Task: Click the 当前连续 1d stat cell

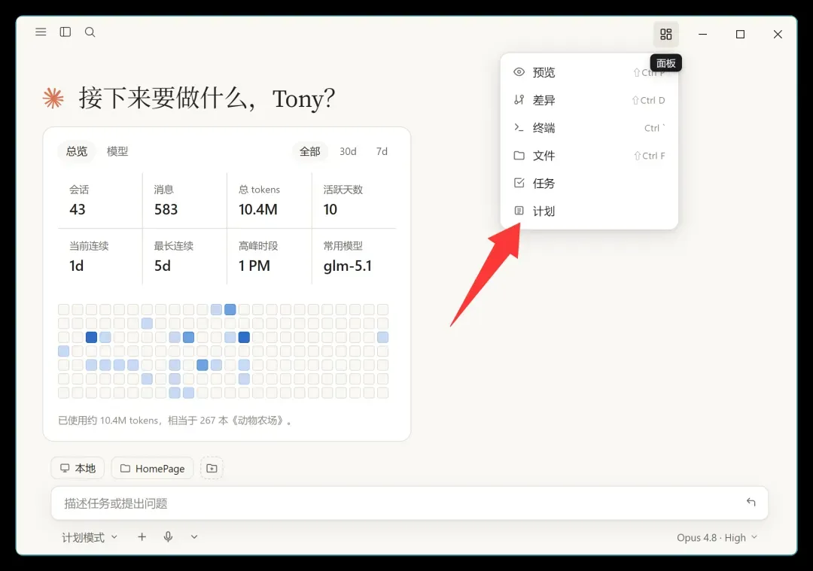Action: click(x=100, y=257)
